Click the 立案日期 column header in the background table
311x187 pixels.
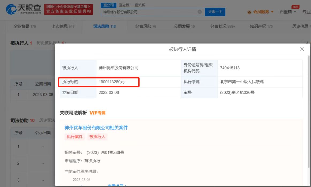43,84
